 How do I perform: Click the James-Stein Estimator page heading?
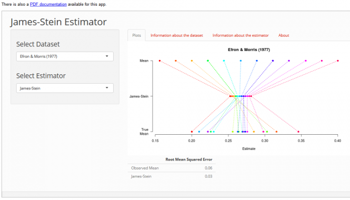(x=58, y=22)
